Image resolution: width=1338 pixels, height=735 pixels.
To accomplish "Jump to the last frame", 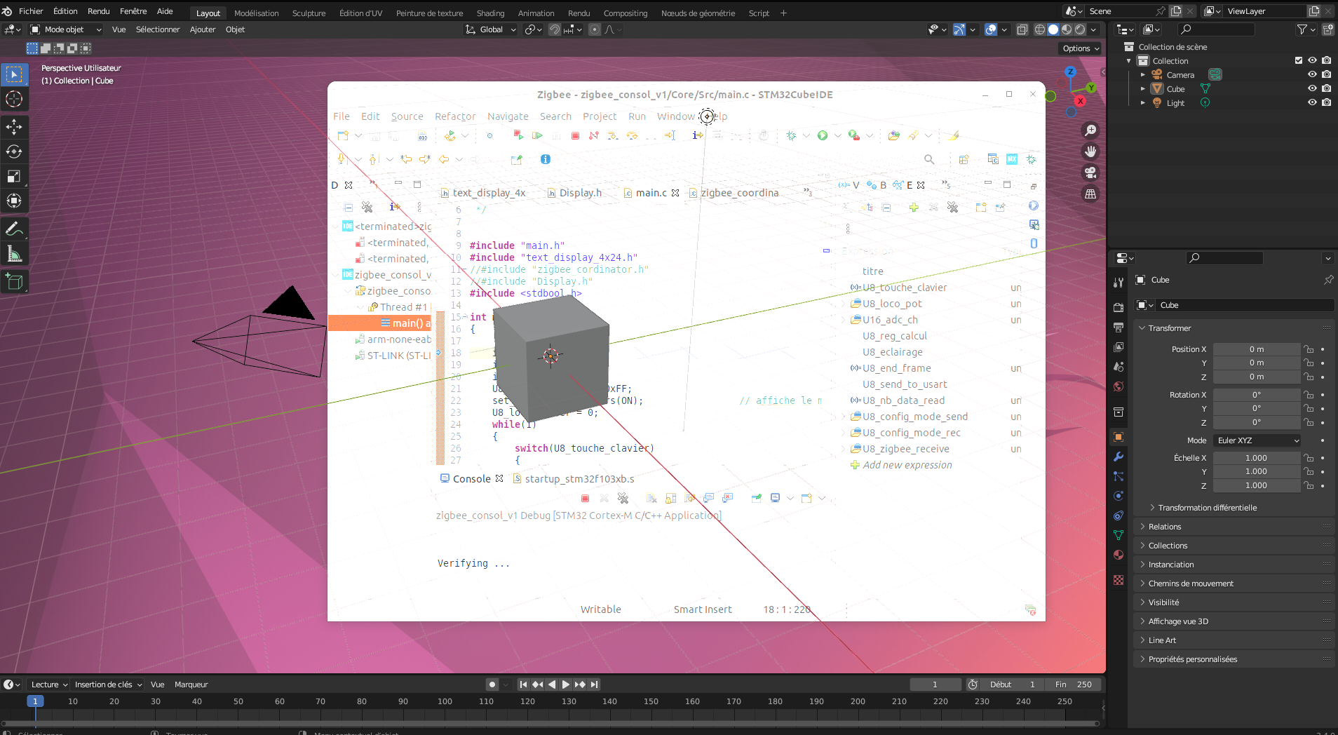I will click(595, 685).
